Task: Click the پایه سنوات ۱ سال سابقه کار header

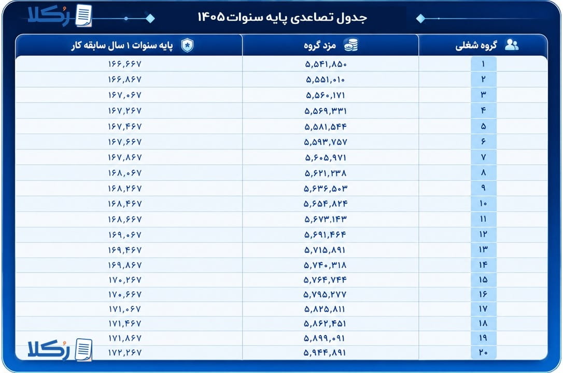Action: pos(129,45)
